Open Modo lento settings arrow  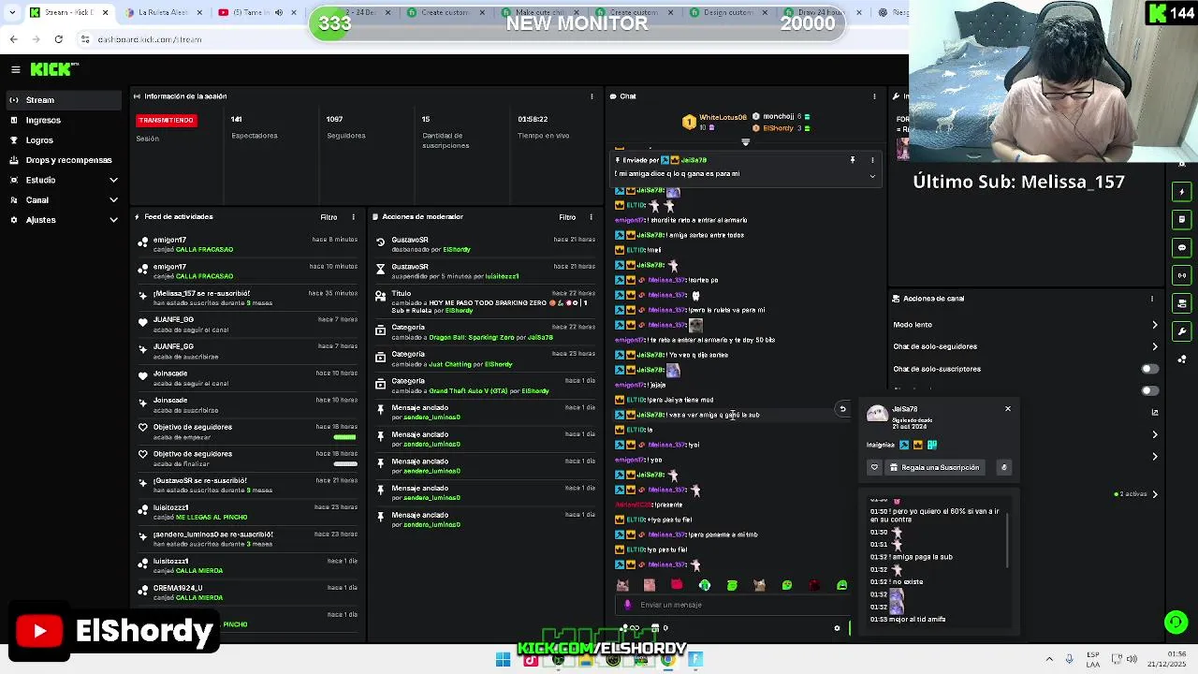[1154, 325]
